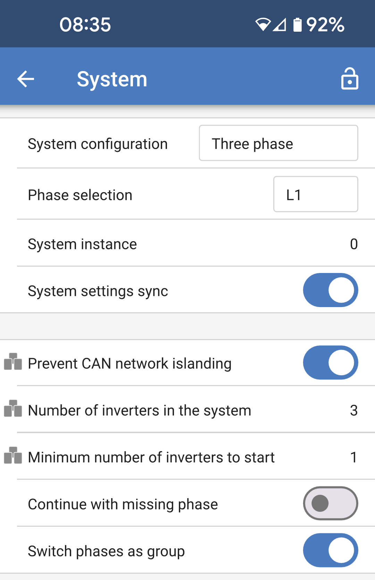Click the icon beside Minimum number of inverters
Viewport: 375px width, 580px height.
coord(13,456)
